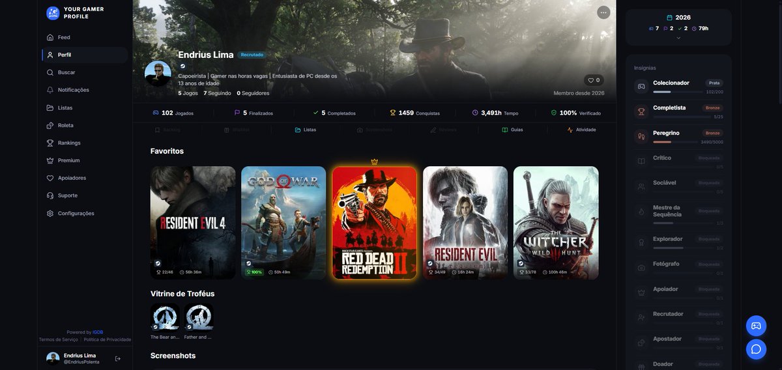Click 0 Seguidores count

pyautogui.click(x=253, y=93)
